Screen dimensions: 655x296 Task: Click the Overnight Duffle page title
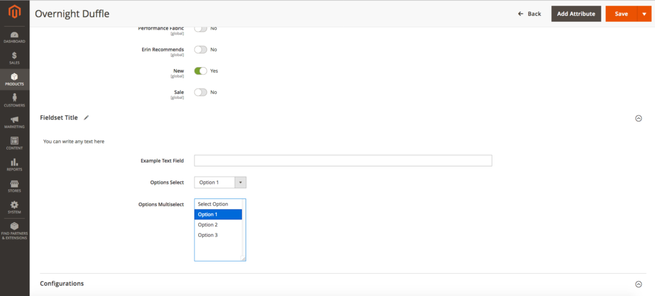(72, 14)
